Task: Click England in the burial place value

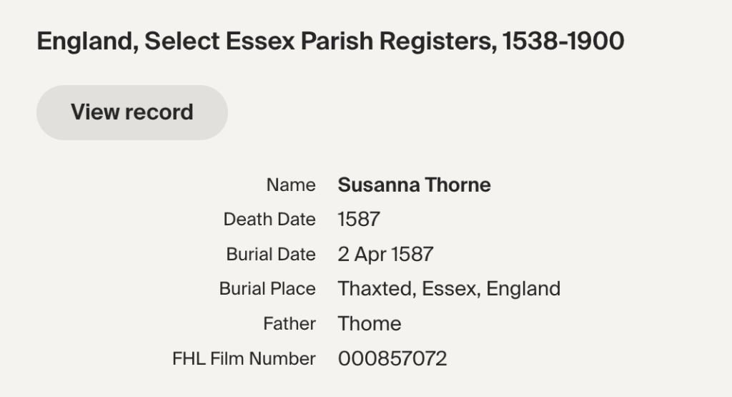Action: (x=525, y=289)
